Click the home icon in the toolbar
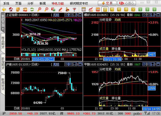Viewport: 161px width, 116px height. (x=10, y=9)
